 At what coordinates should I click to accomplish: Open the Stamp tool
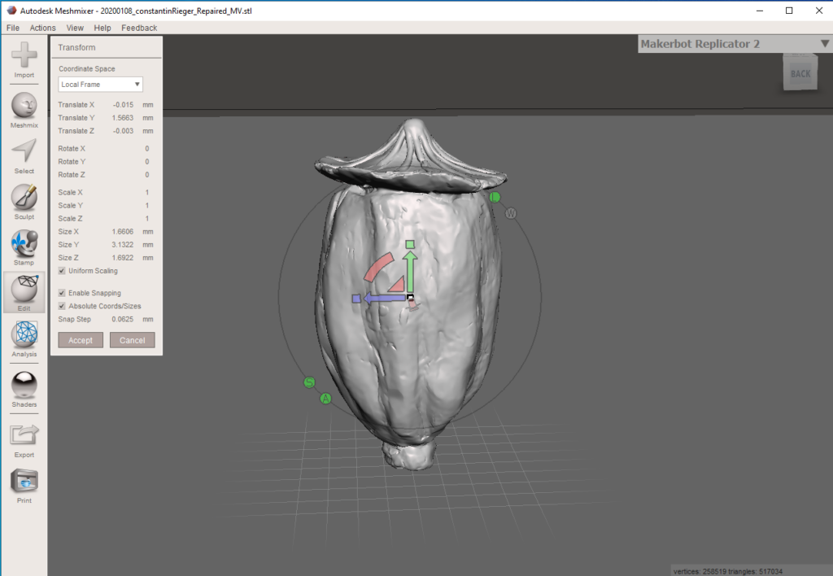pyautogui.click(x=24, y=247)
